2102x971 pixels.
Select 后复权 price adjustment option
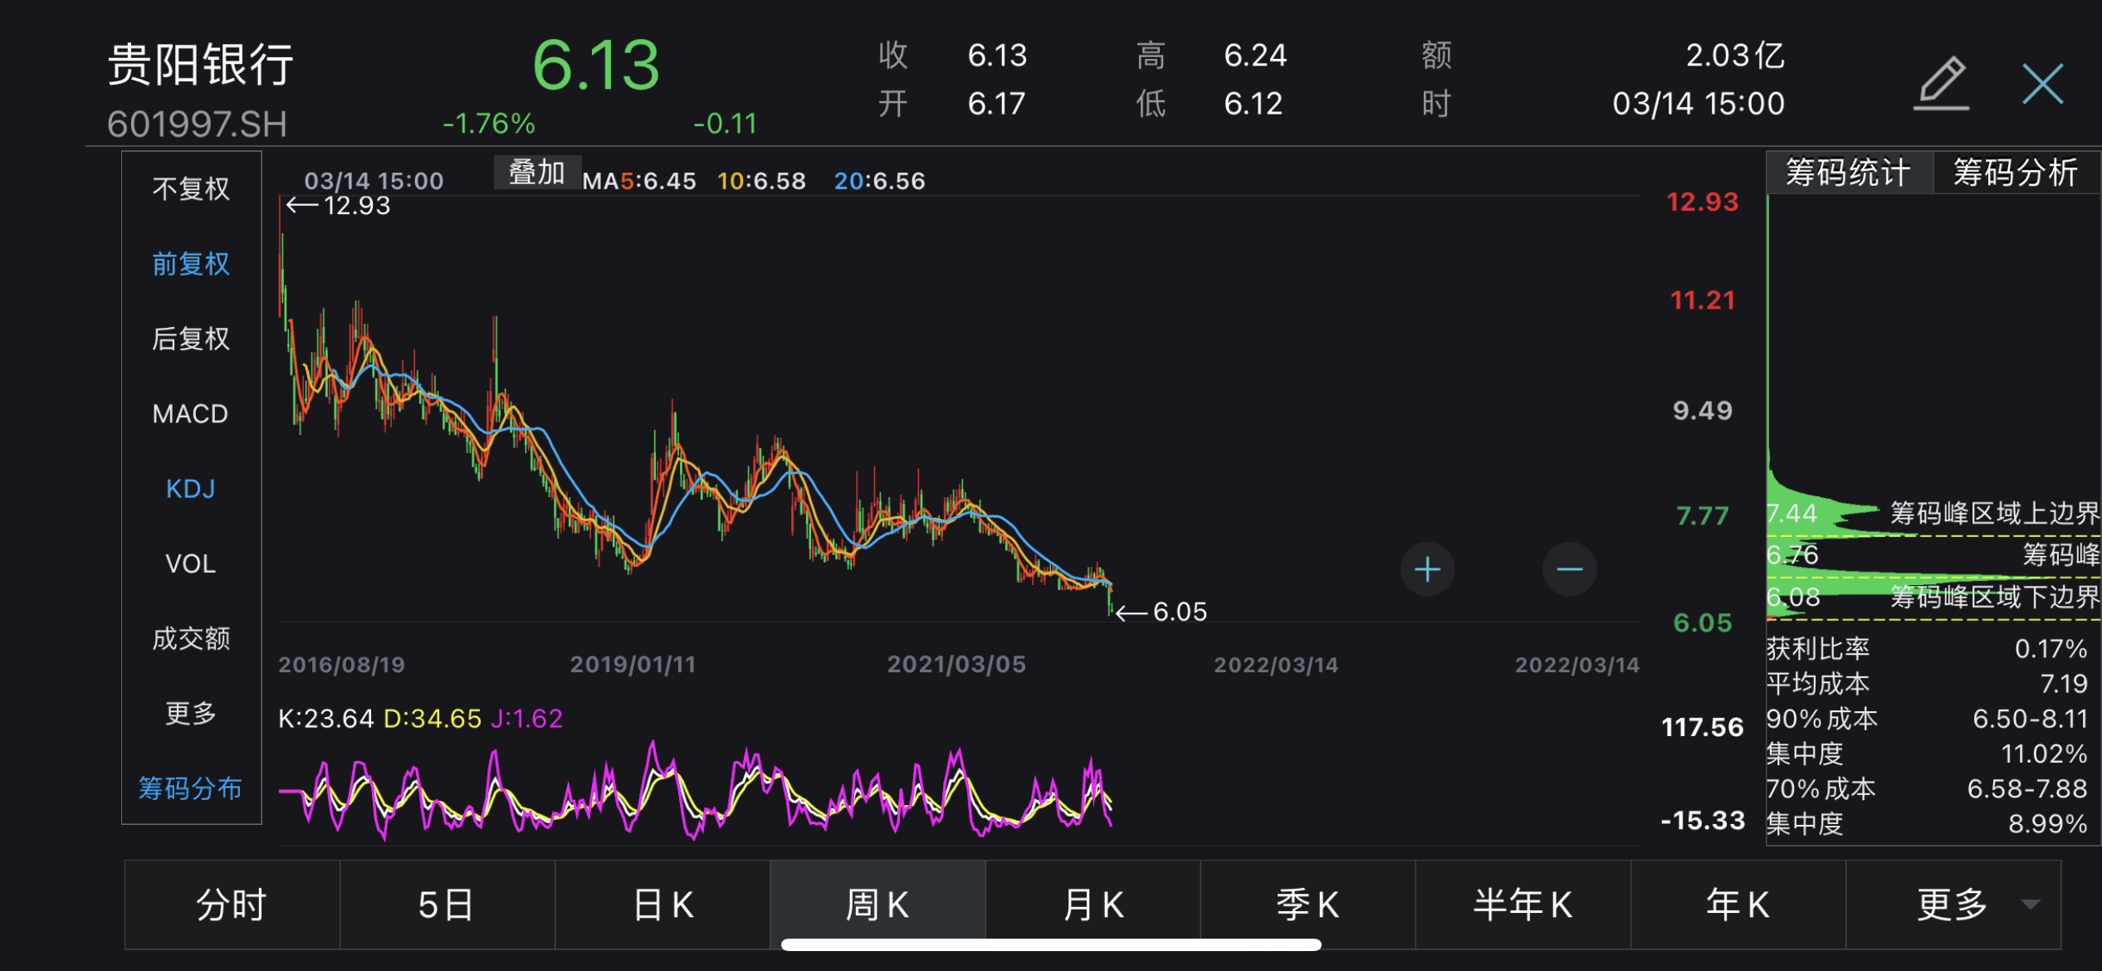[191, 339]
